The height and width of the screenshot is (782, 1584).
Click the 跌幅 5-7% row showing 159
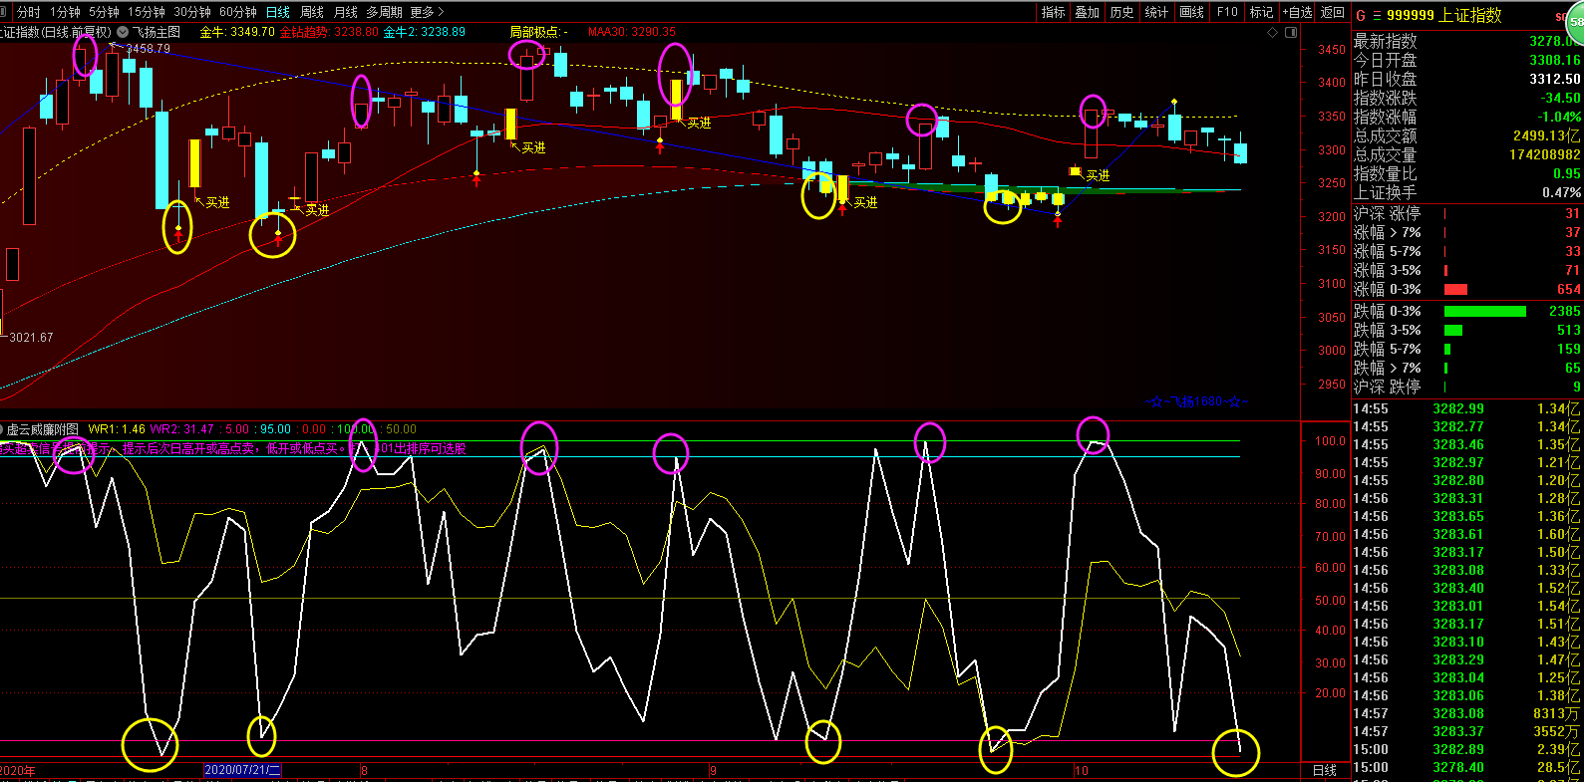pos(1467,349)
